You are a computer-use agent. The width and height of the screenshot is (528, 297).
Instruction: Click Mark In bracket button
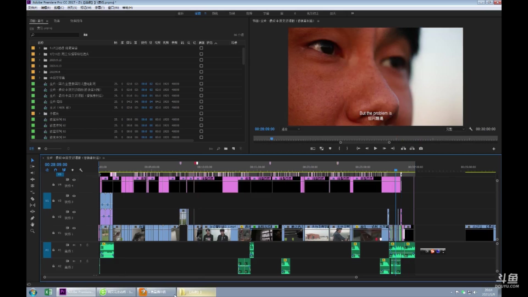click(339, 148)
